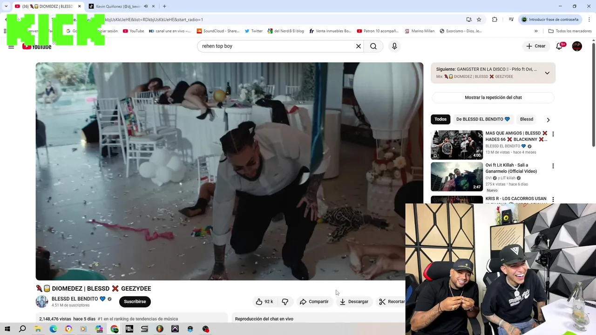Screen dimensions: 596x335
Task: Open Windows taskbar search
Action: pos(22,329)
